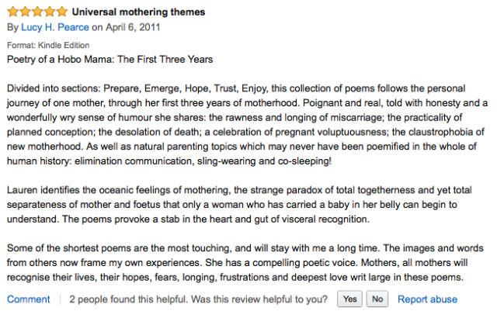Viewport: 497px width, 318px height.
Task: Mark the review helpful with Yes
Action: click(x=349, y=299)
